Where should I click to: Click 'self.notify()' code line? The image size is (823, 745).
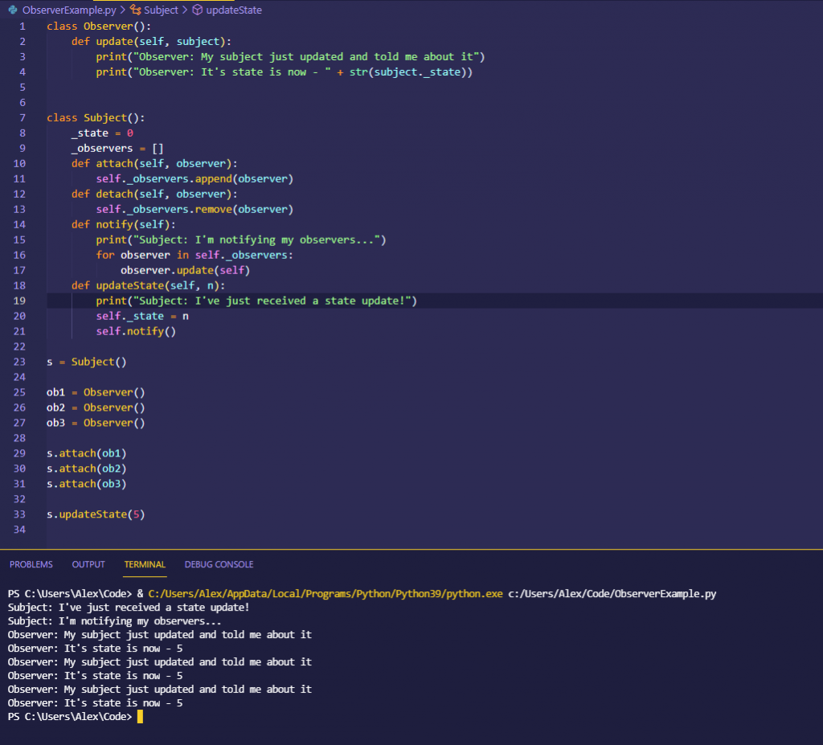tap(136, 331)
